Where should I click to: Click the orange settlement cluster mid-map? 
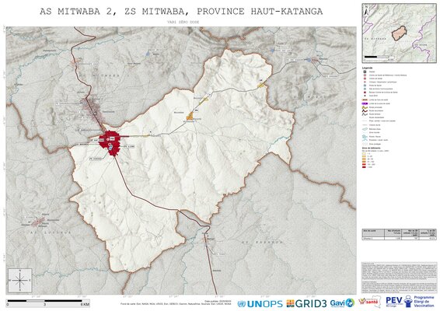190,116
